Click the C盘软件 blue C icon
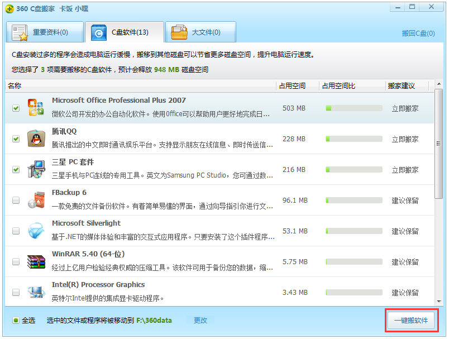This screenshot has width=449, height=339. coord(99,32)
